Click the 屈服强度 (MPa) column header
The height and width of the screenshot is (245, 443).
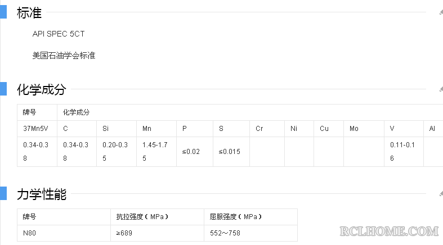click(x=250, y=217)
